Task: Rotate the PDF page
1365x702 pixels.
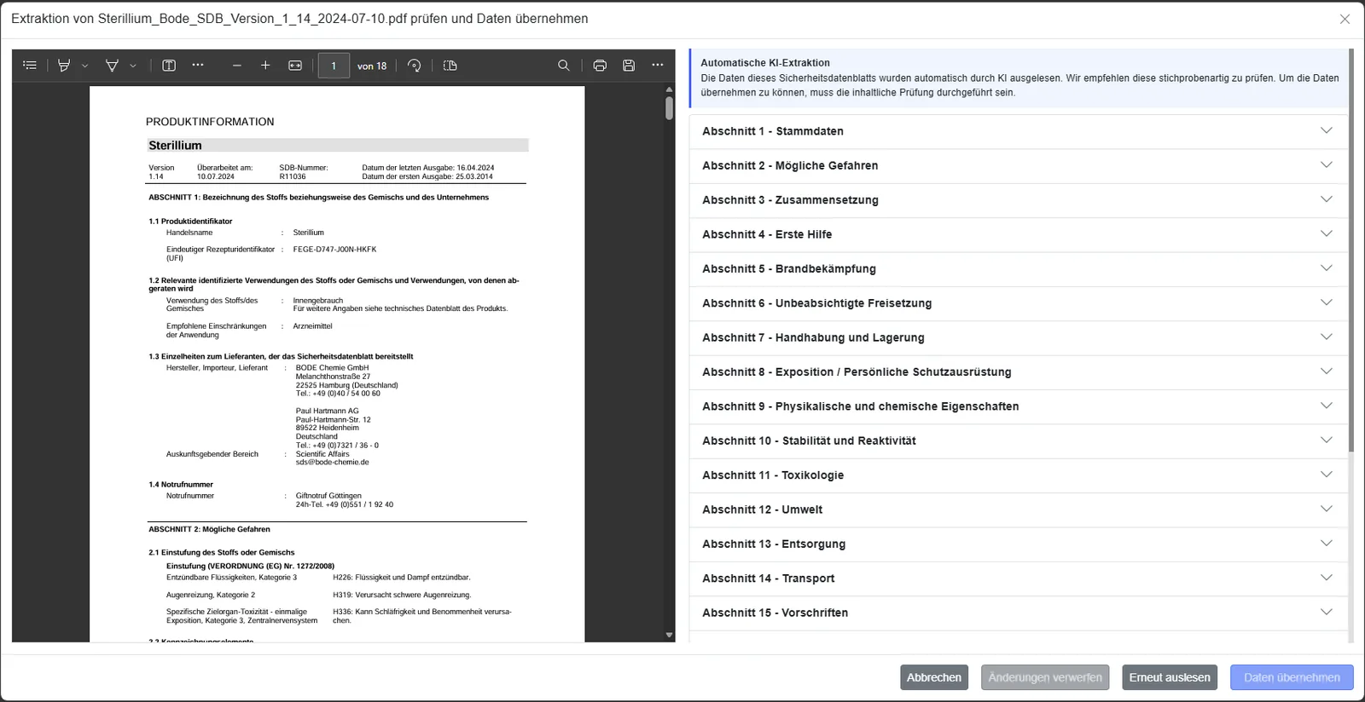Action: pyautogui.click(x=415, y=66)
